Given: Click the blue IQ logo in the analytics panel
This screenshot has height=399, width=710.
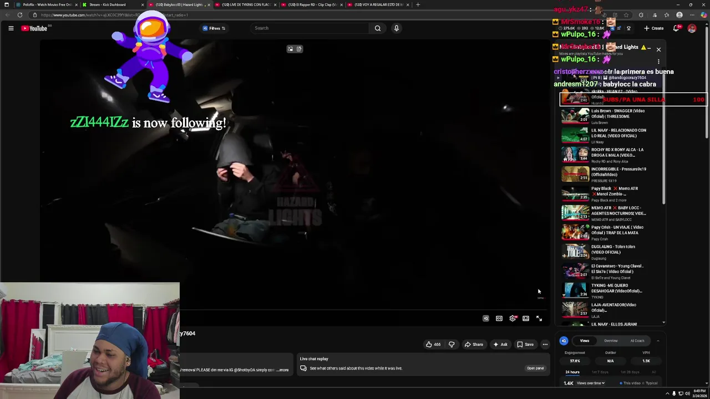Looking at the screenshot, I should point(564,341).
